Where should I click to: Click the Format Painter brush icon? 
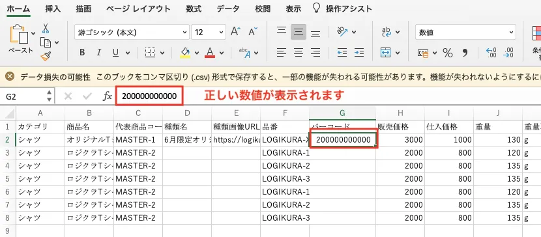[x=46, y=56]
